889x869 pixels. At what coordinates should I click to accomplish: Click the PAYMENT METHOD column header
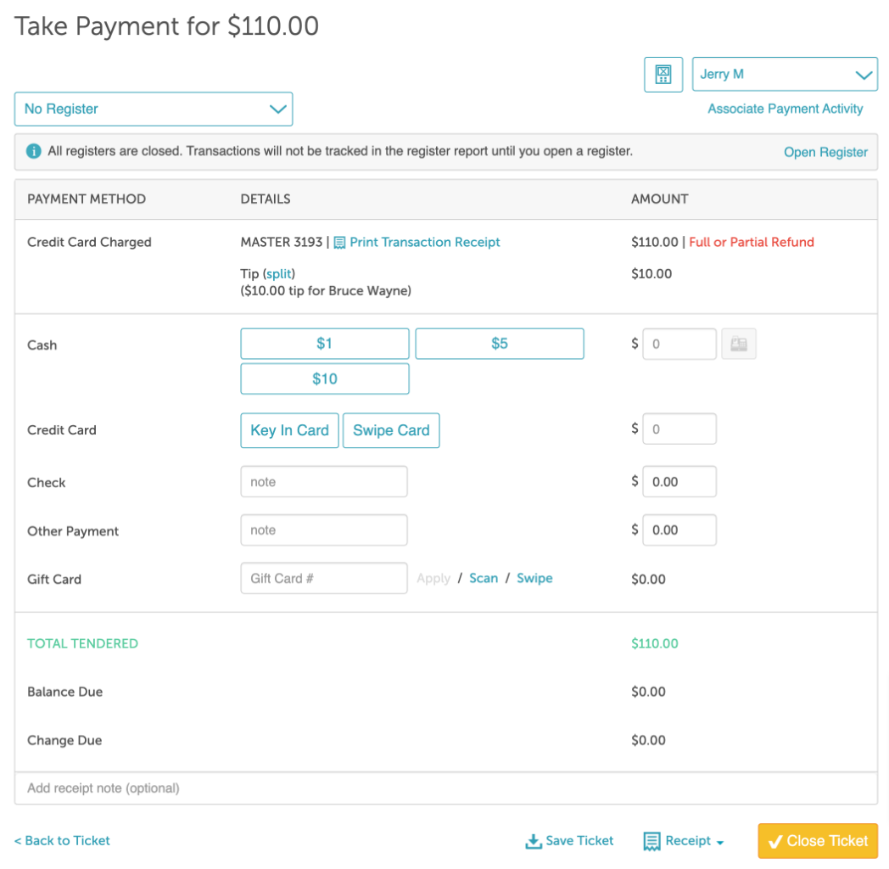click(x=87, y=199)
